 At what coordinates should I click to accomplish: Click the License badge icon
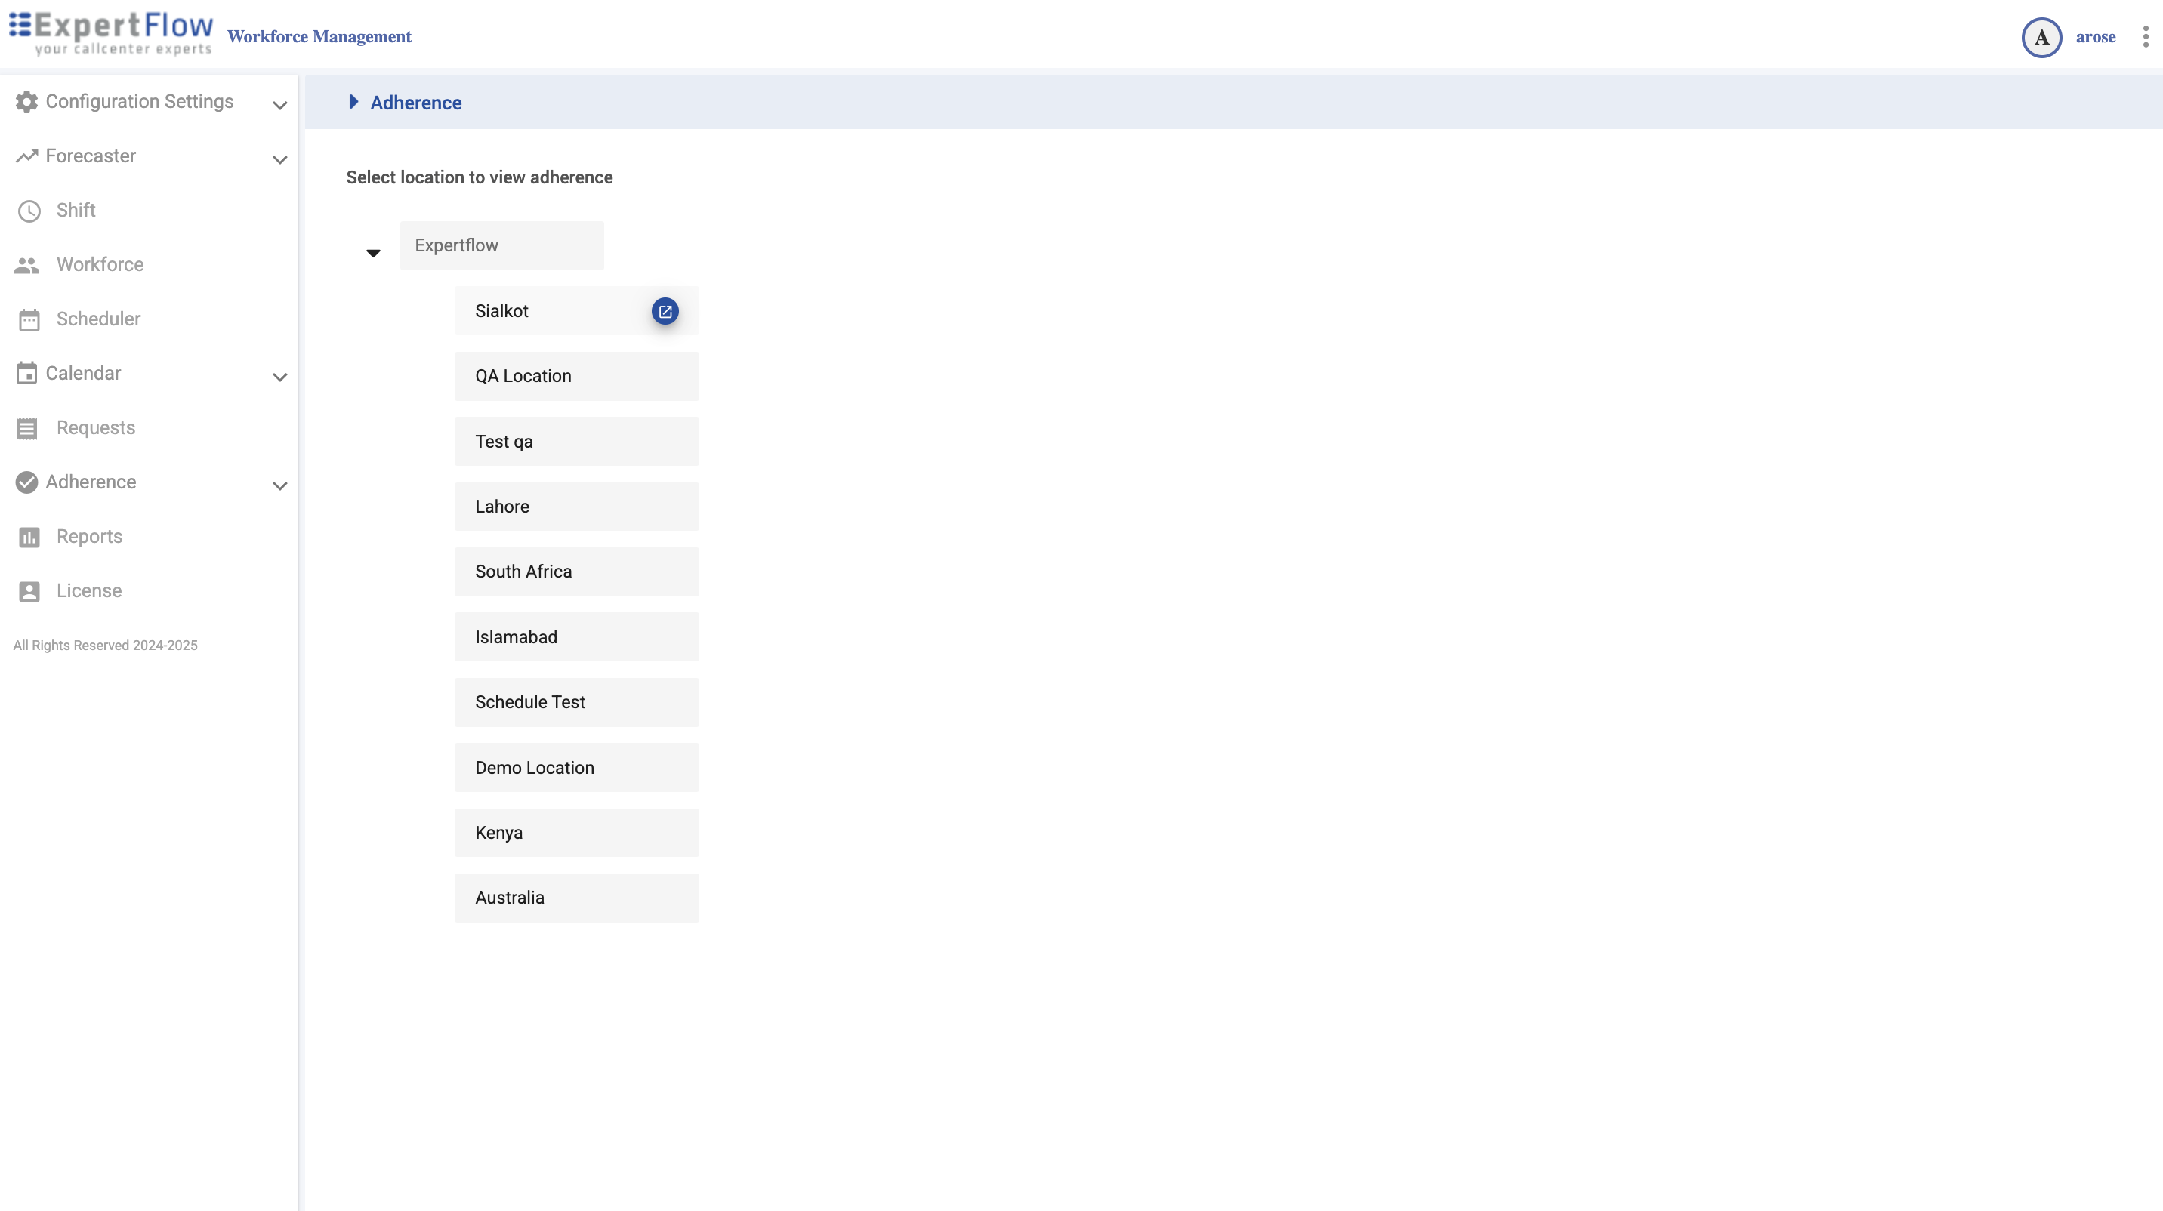(29, 592)
